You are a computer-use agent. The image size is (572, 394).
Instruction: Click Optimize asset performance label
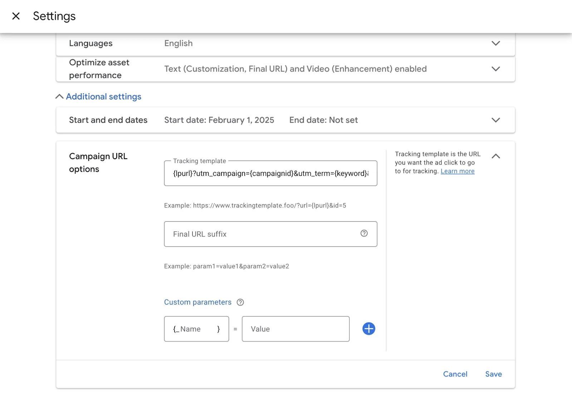[99, 69]
